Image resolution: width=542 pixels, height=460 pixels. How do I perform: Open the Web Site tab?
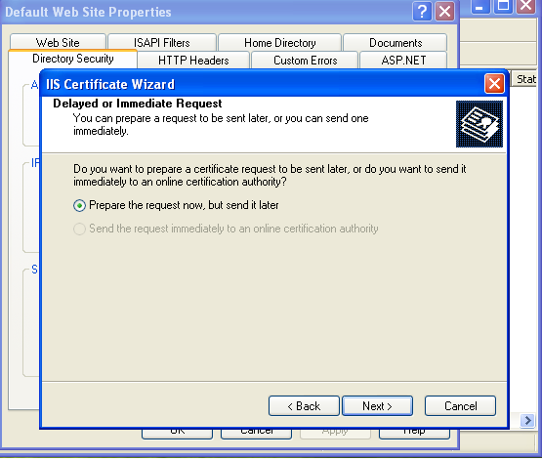pos(58,43)
